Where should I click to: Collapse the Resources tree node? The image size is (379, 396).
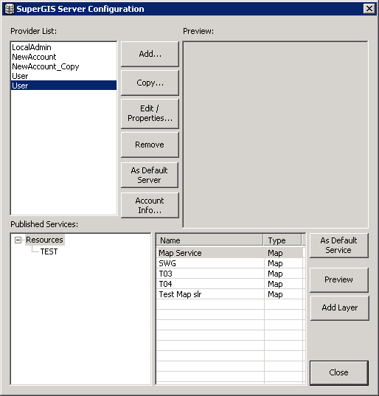(x=18, y=240)
